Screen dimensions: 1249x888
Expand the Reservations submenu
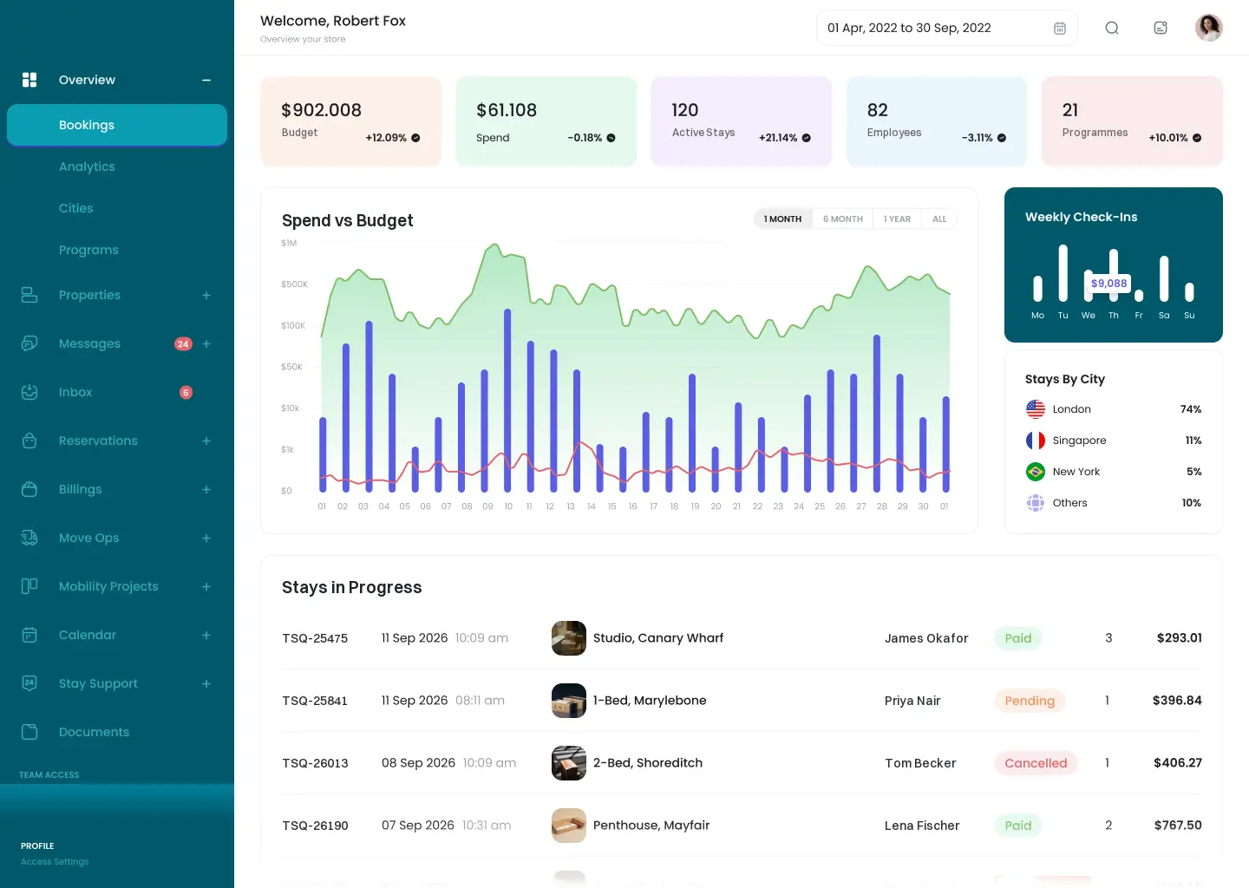[206, 441]
